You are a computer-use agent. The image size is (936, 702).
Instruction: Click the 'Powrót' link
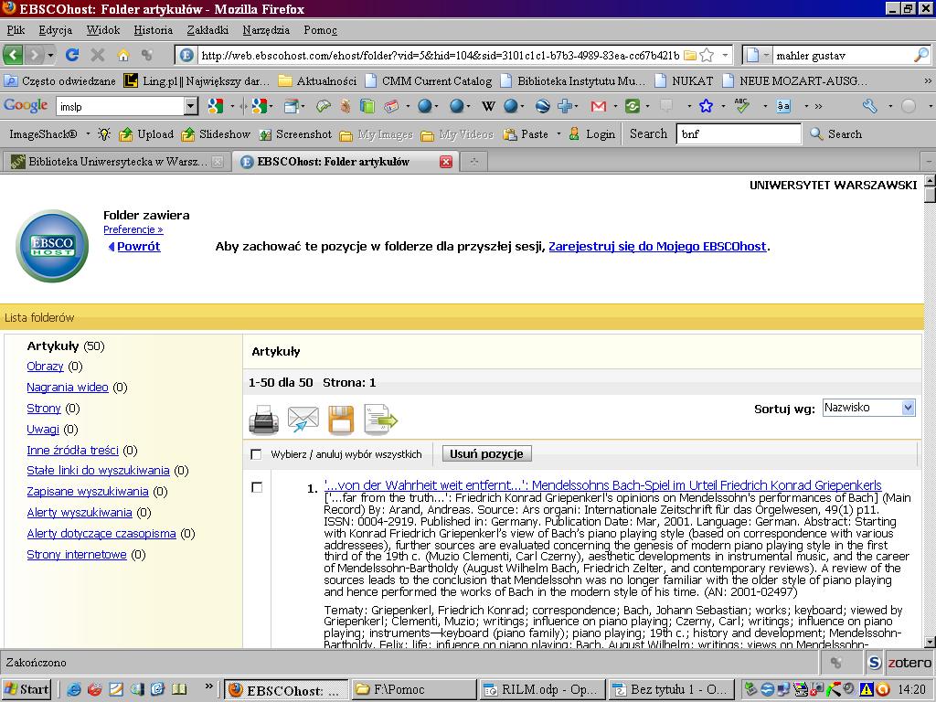[139, 246]
